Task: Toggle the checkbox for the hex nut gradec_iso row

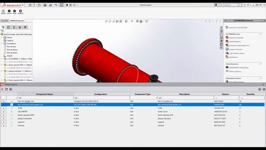Action: point(12,101)
